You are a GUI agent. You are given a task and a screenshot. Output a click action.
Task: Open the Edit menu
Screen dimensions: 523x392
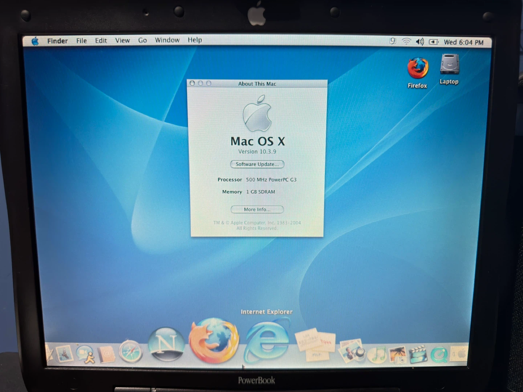point(101,41)
